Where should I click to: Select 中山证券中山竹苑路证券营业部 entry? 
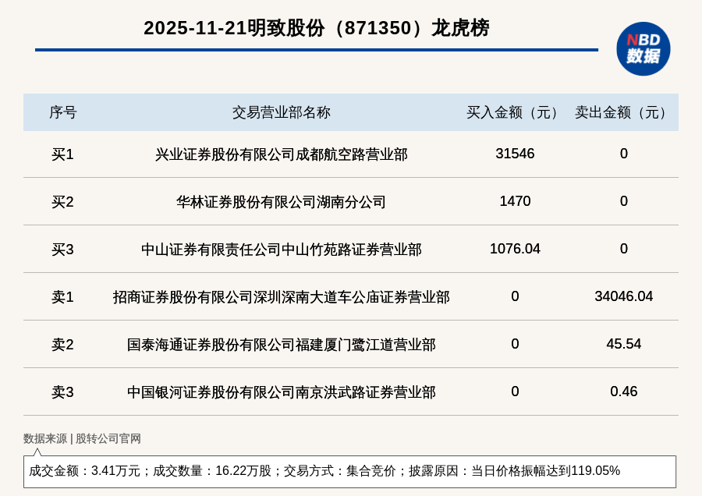(x=281, y=250)
